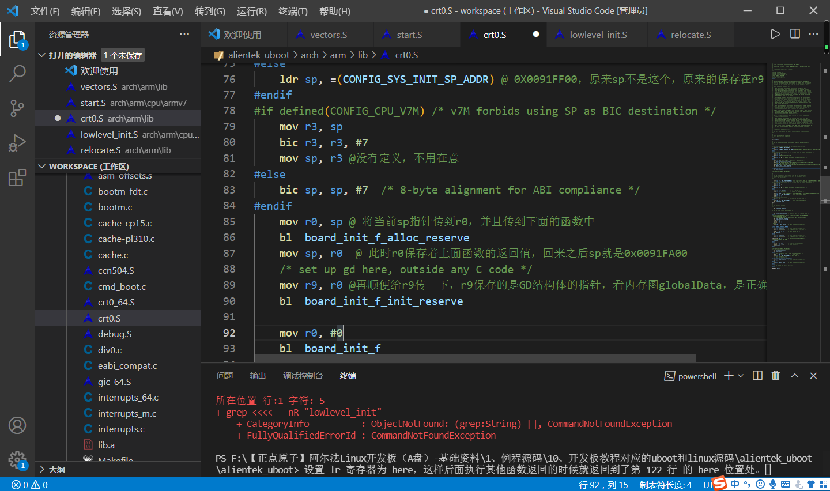
Task: Open the Run menu
Action: pyautogui.click(x=252, y=11)
